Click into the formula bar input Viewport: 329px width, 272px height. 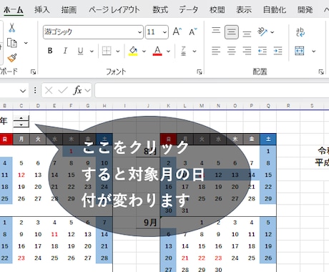[x=212, y=90]
